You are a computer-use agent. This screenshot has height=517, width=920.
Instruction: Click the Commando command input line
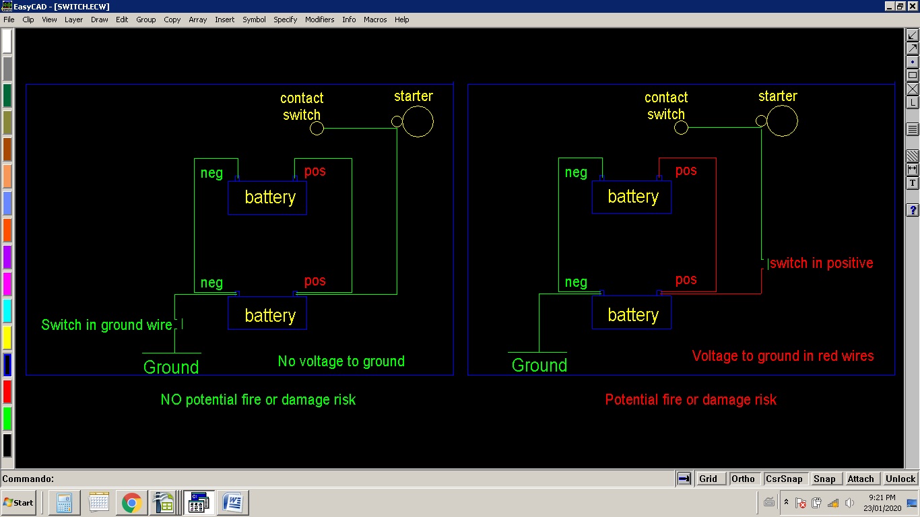click(x=337, y=479)
